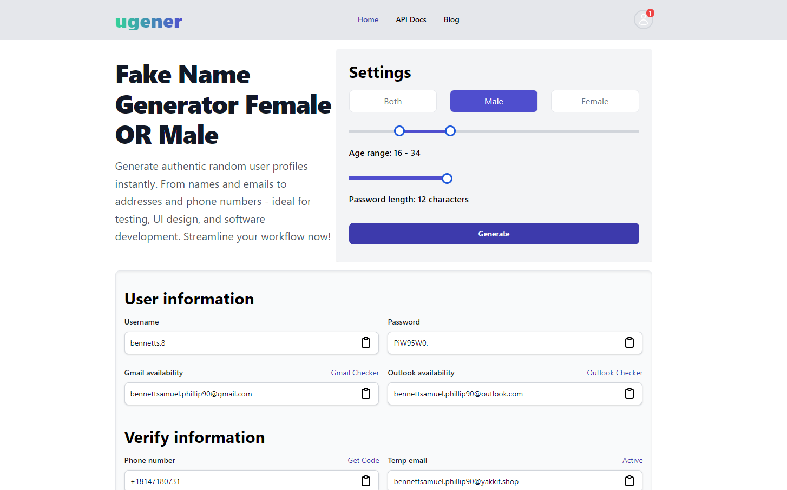Click the ugener logo
The image size is (787, 490).
coord(149,21)
